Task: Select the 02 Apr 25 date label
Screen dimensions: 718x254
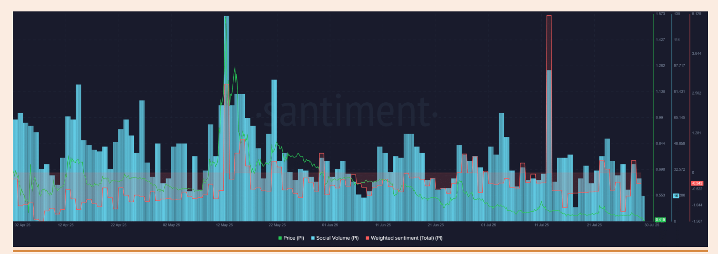Action: pyautogui.click(x=22, y=225)
